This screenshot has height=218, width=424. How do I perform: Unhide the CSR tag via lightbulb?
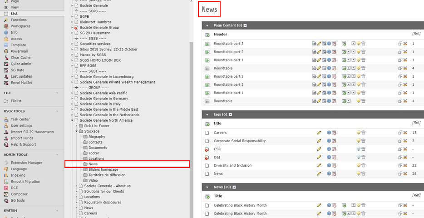pyautogui.click(x=358, y=149)
